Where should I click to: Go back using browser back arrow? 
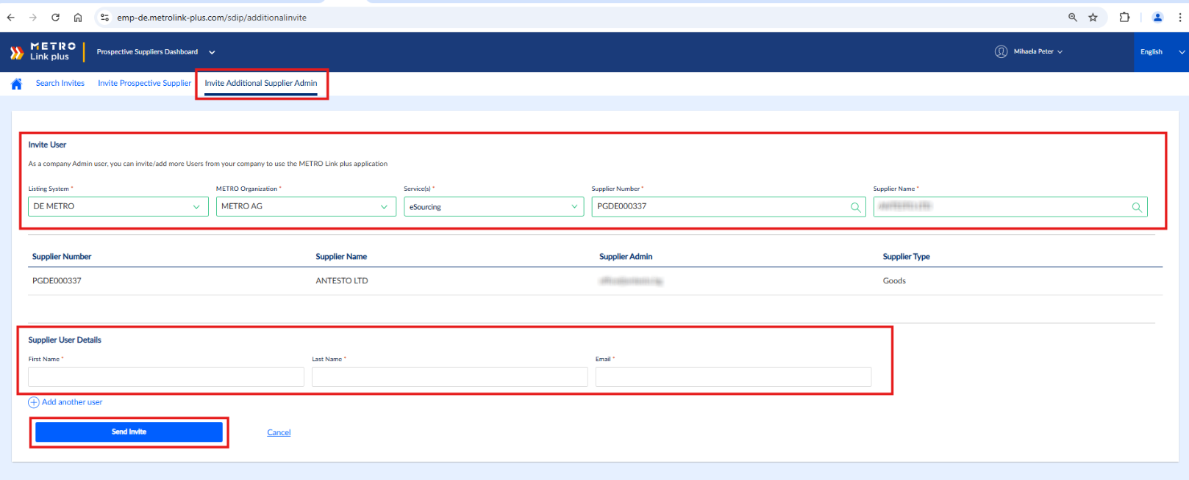click(x=10, y=18)
